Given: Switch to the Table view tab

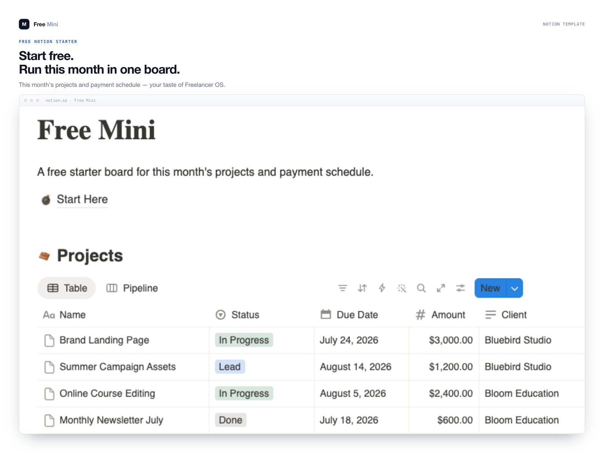Looking at the screenshot, I should 67,288.
